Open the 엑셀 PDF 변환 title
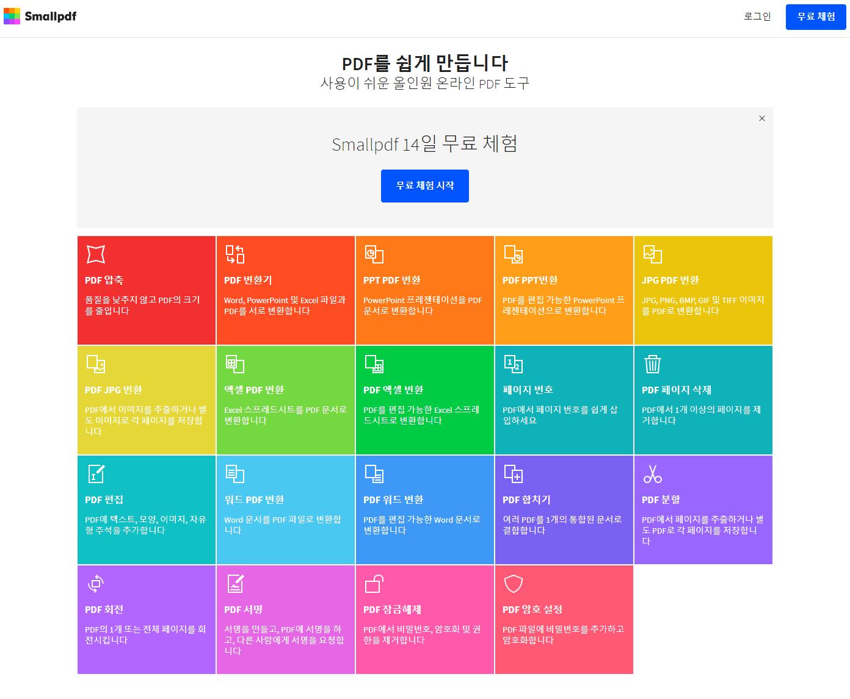 pyautogui.click(x=254, y=390)
